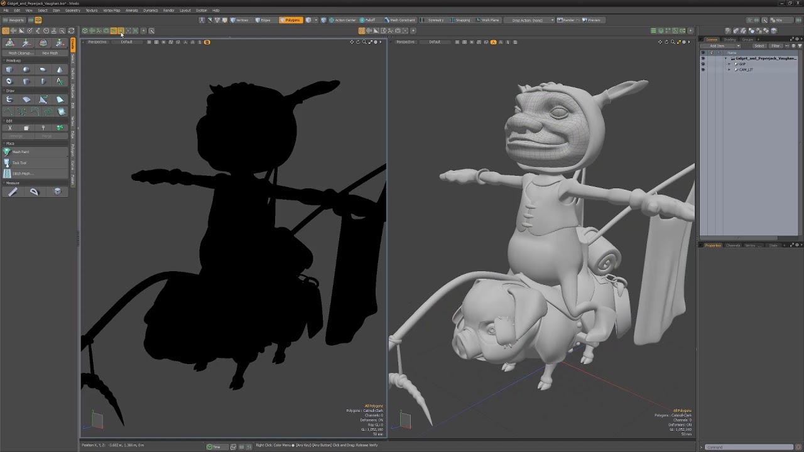Toggle visibility of CAM_LIT item
This screenshot has width=804, height=452.
[703, 70]
